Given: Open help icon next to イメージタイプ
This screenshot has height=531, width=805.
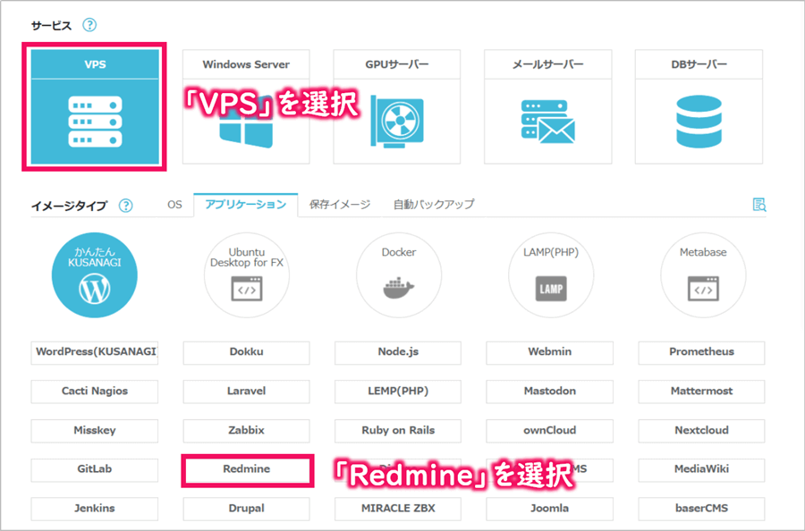Looking at the screenshot, I should (126, 206).
